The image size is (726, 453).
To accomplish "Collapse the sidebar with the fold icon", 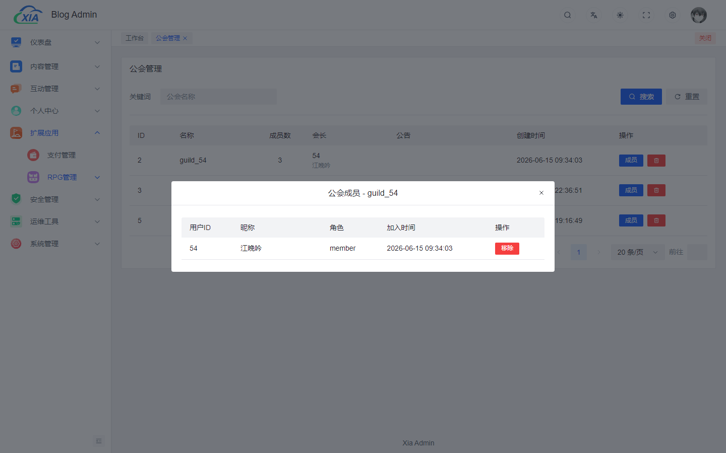I will [x=99, y=441].
